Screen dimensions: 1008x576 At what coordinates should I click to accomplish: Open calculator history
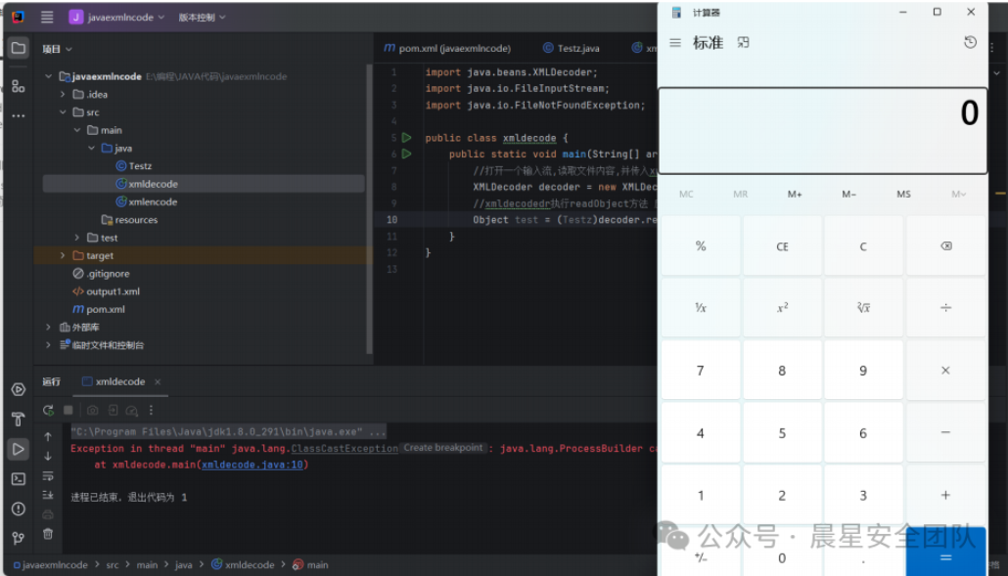coord(970,43)
